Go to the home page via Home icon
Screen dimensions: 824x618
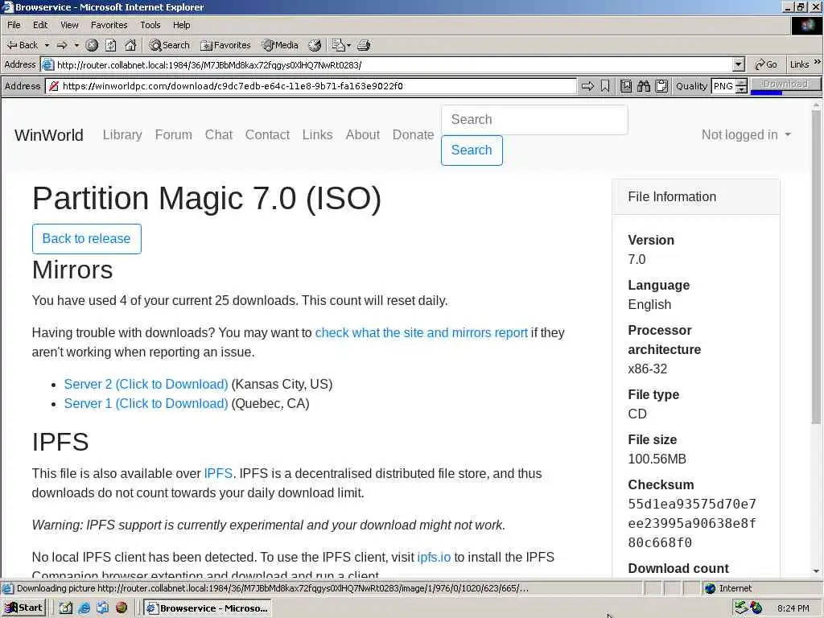point(130,45)
